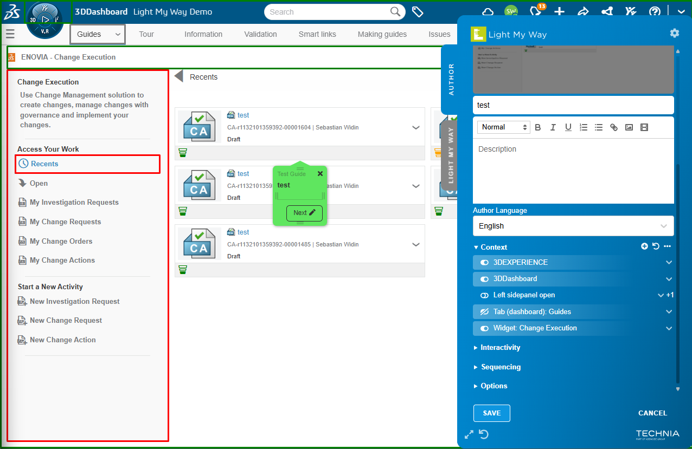Select the AUTHOR vertical tab
Image resolution: width=692 pixels, height=449 pixels.
pyautogui.click(x=450, y=79)
